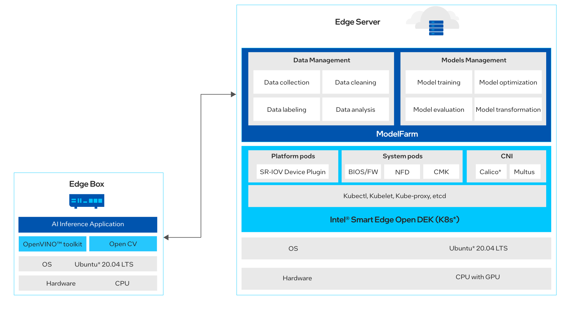Click the NFD system pod

[402, 172]
